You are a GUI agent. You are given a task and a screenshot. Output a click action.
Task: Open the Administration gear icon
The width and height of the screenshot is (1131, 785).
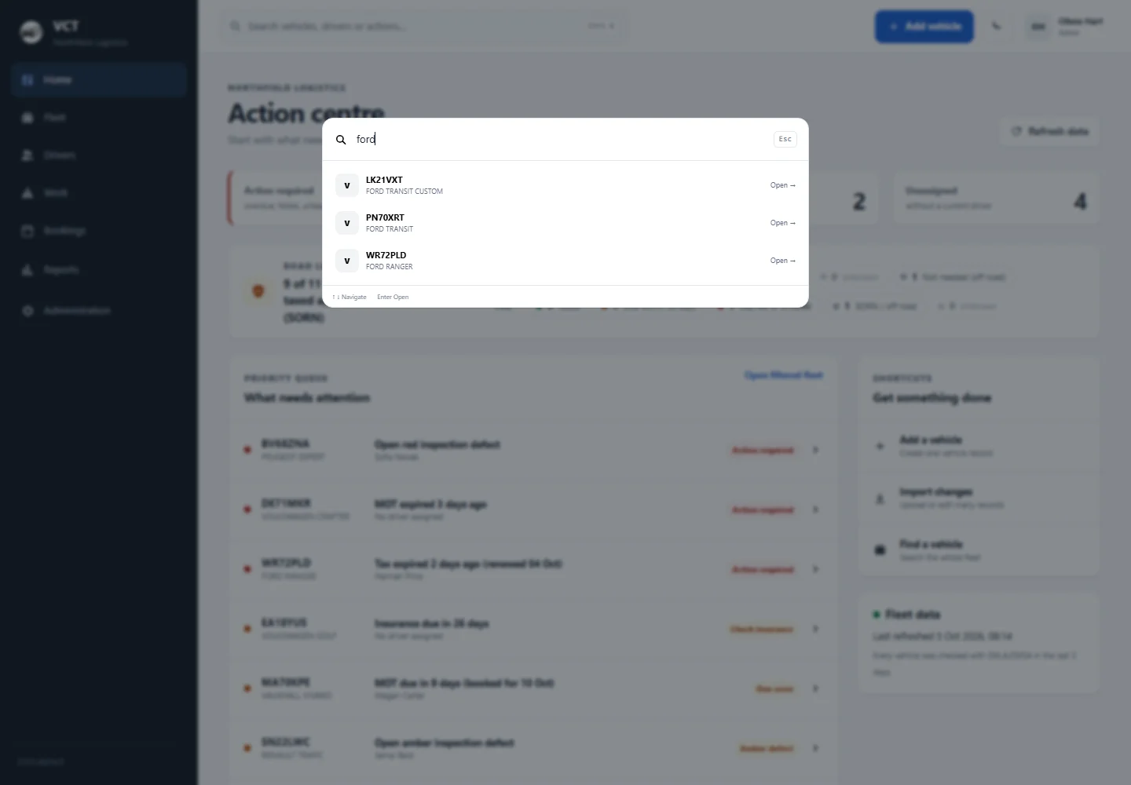27,311
